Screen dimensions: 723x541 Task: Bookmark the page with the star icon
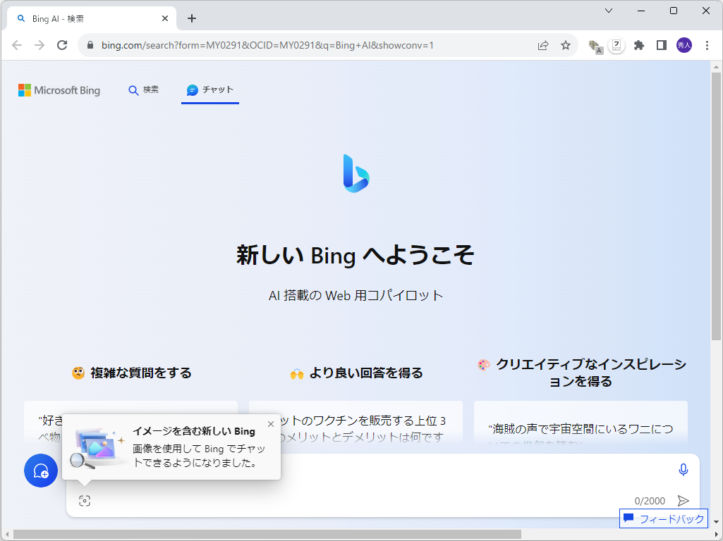[x=565, y=45]
